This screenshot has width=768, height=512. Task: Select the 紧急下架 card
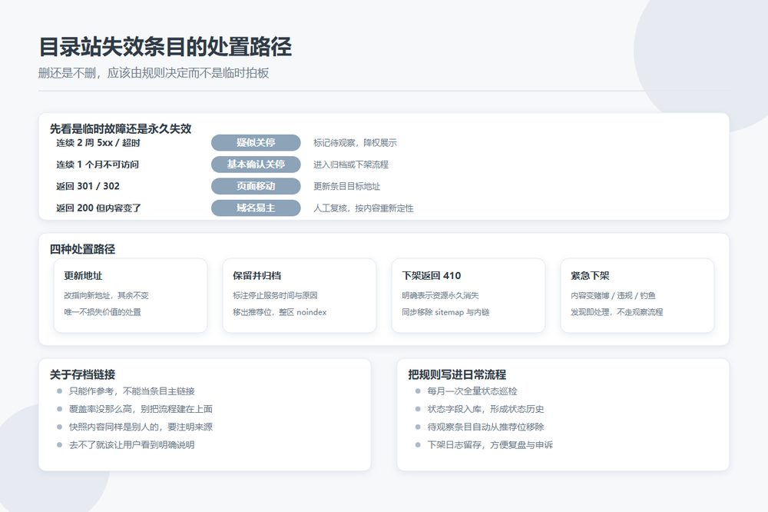coord(637,296)
